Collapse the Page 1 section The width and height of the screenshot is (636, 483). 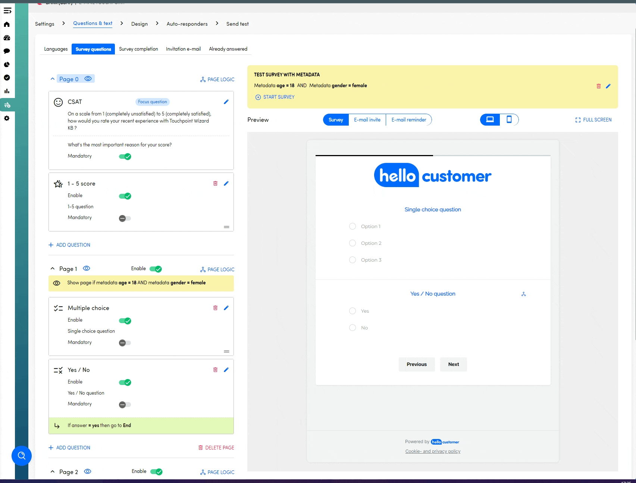pos(53,269)
